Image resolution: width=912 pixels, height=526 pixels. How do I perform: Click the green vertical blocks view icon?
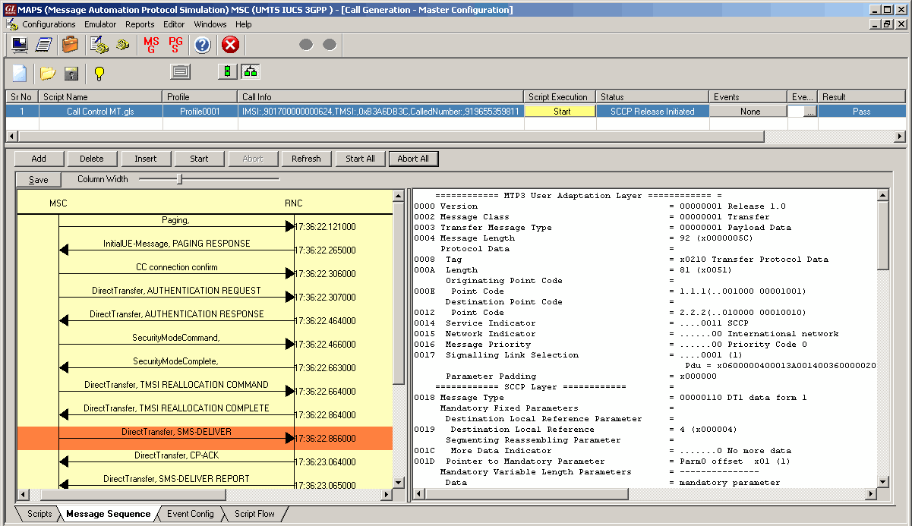tap(227, 72)
